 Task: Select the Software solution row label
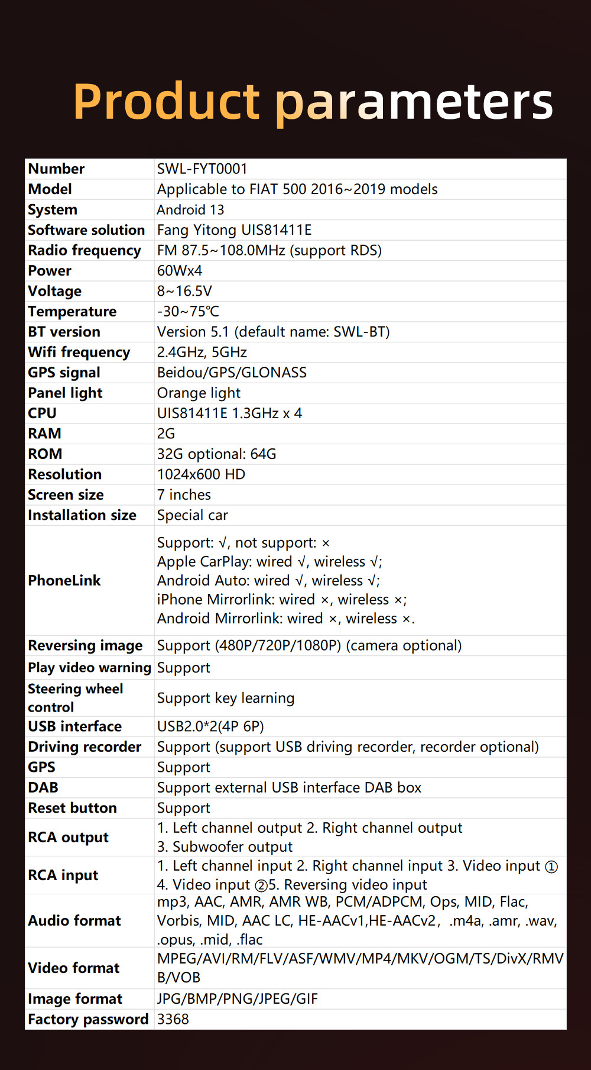pos(86,230)
